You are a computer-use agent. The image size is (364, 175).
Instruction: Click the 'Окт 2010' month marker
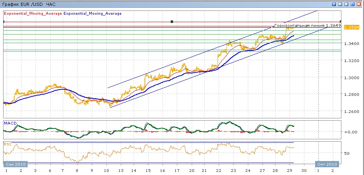pyautogui.click(x=325, y=163)
